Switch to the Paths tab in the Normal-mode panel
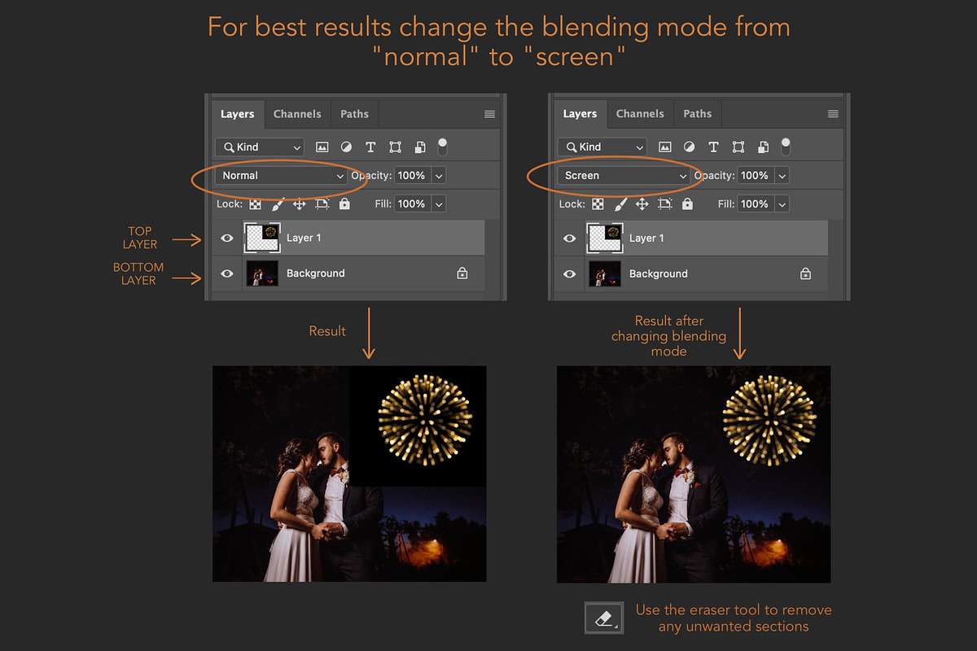 click(x=354, y=114)
